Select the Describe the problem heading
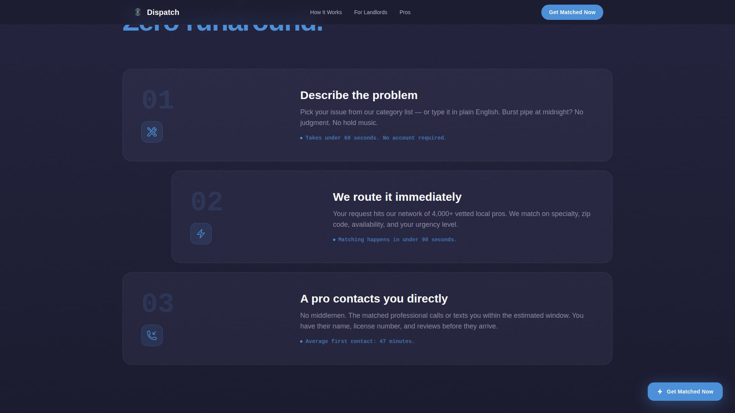 [x=359, y=95]
